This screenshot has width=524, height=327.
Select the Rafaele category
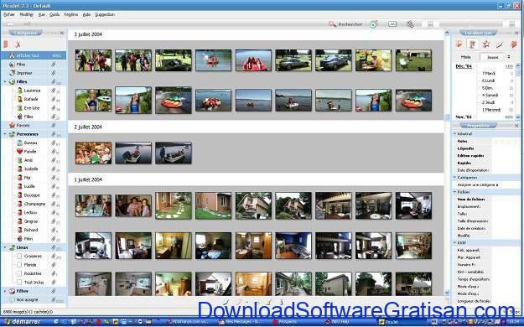(31, 99)
